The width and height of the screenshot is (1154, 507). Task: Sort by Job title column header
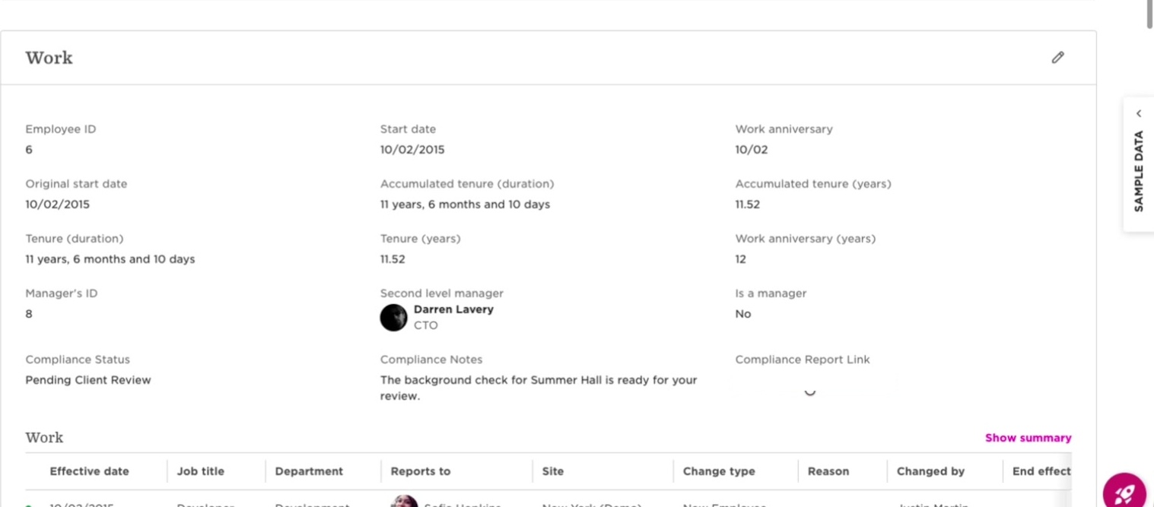pyautogui.click(x=201, y=471)
